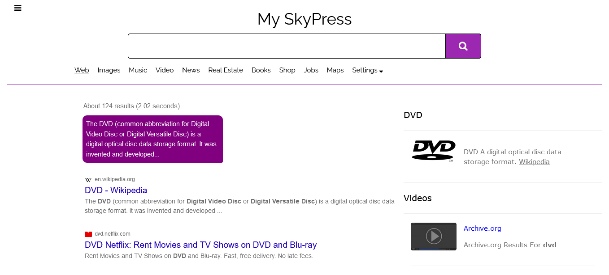The width and height of the screenshot is (609, 275).
Task: Click the Wikipedia favicon beside en.wikipedia.org
Action: [x=88, y=180]
